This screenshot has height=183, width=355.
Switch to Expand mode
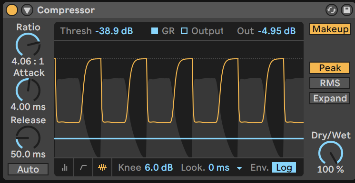coord(330,99)
